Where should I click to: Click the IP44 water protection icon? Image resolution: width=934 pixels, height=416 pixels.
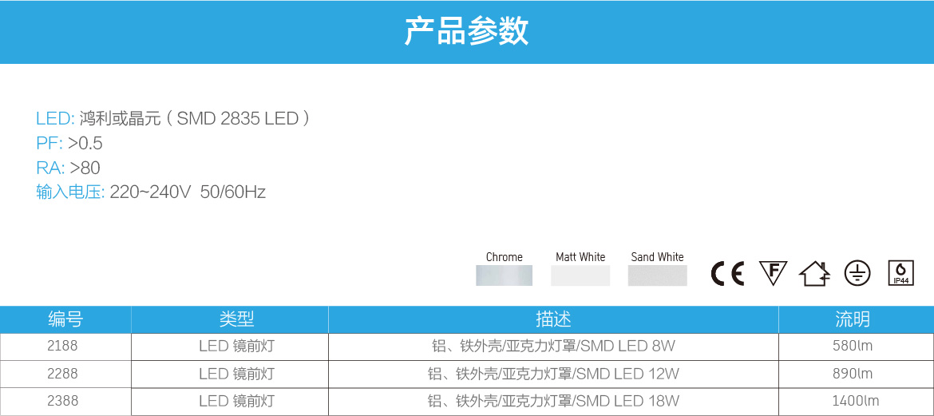click(x=900, y=273)
